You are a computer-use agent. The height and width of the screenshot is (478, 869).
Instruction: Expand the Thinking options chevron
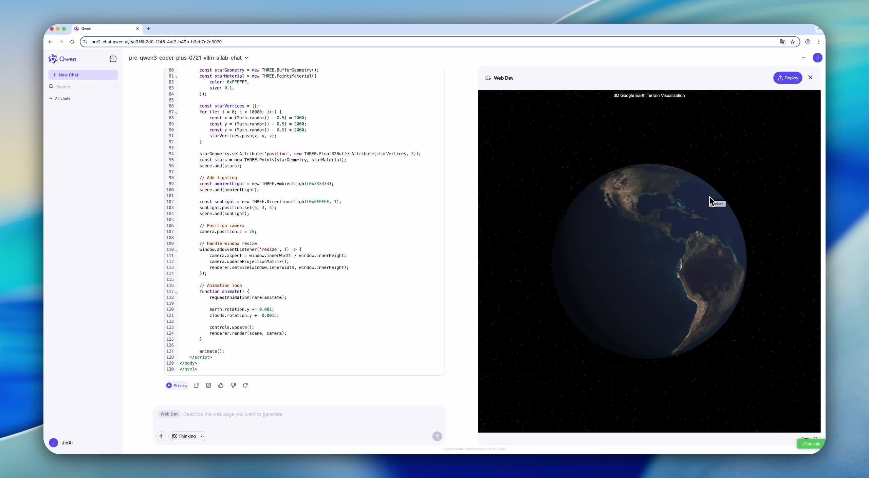pos(202,436)
